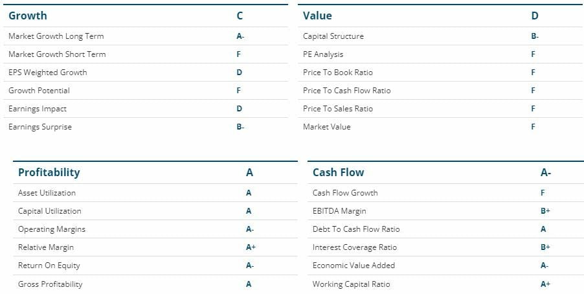
Task: Open the Interest Coverage Ratio metric
Action: (355, 247)
